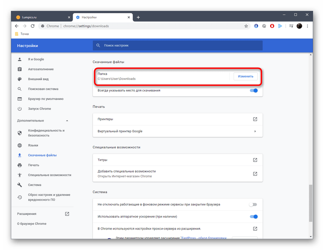Enable keep background services running toggle

[253, 204]
